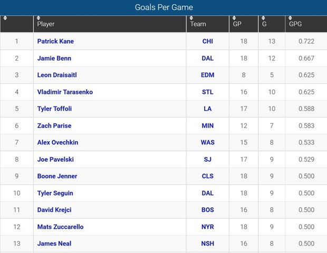
Task: Click the WAS team abbreviation
Action: click(x=208, y=142)
